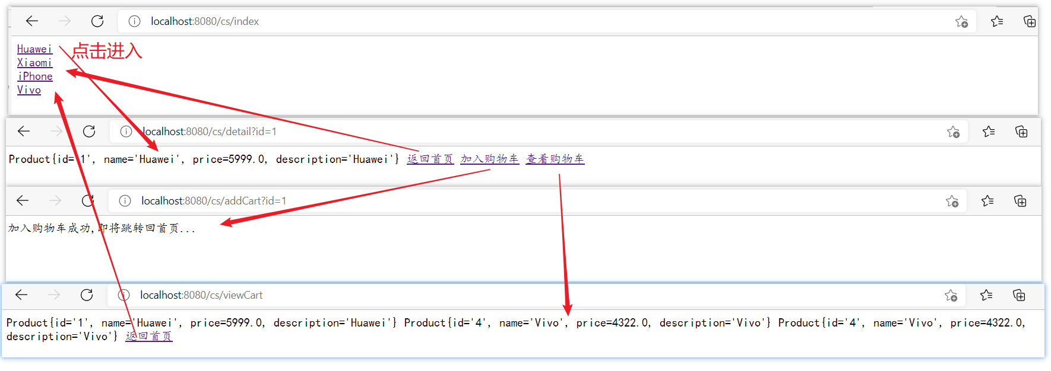Open favorites list in detail?id=1 window
This screenshot has height=371, width=1051.
[x=989, y=132]
